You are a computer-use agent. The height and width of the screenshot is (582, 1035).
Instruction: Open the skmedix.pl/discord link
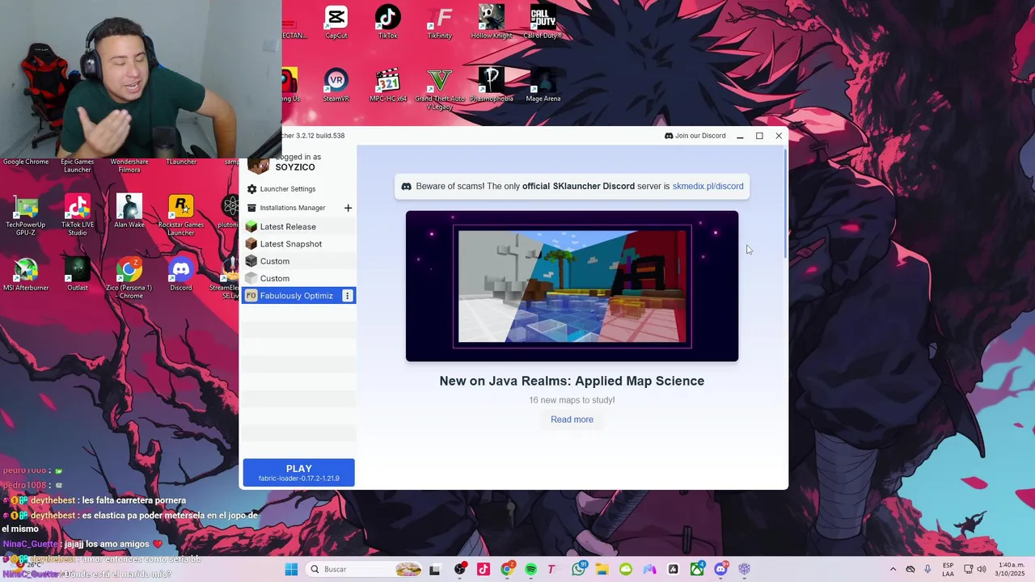pyautogui.click(x=708, y=186)
